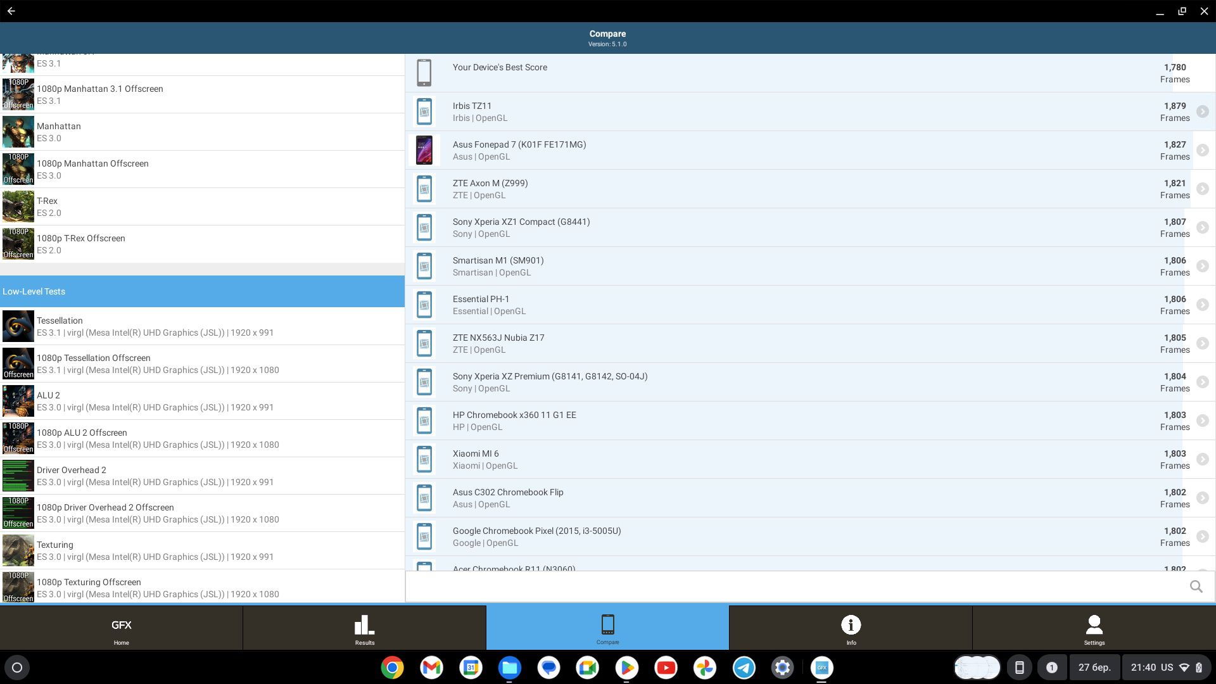This screenshot has width=1216, height=684.
Task: Open ChromeOS Settings gear on shelf
Action: click(x=783, y=668)
